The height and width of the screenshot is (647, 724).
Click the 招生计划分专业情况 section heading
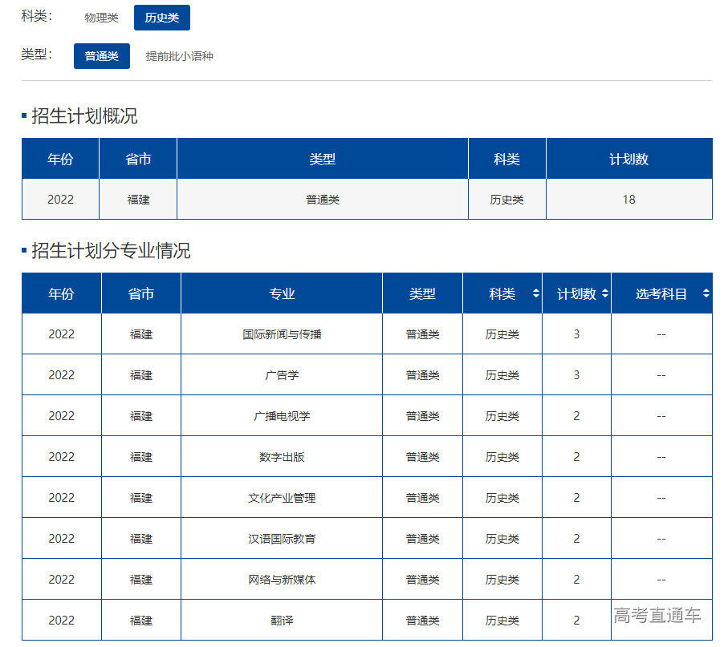[x=111, y=251]
